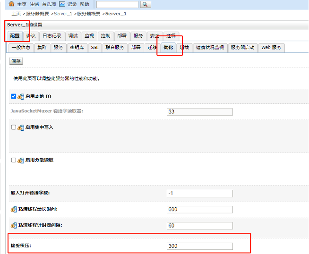Click the icon beside 粘滞线程计时器间隔
Viewport: 309px width, 254px height.
[14, 225]
